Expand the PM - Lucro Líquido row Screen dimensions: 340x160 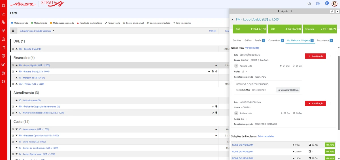[13, 65]
